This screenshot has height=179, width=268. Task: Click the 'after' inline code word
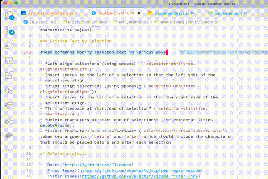[x=132, y=136]
